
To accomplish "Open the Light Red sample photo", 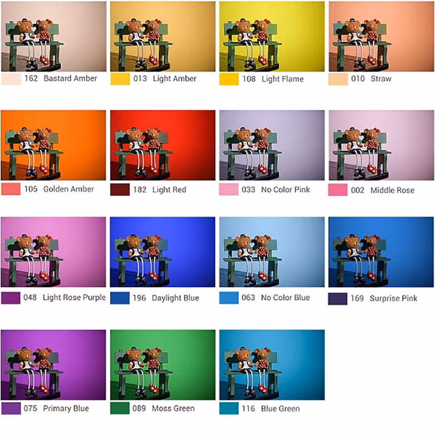I will point(163,146).
